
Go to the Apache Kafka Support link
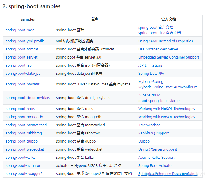pyautogui.click(x=157, y=158)
